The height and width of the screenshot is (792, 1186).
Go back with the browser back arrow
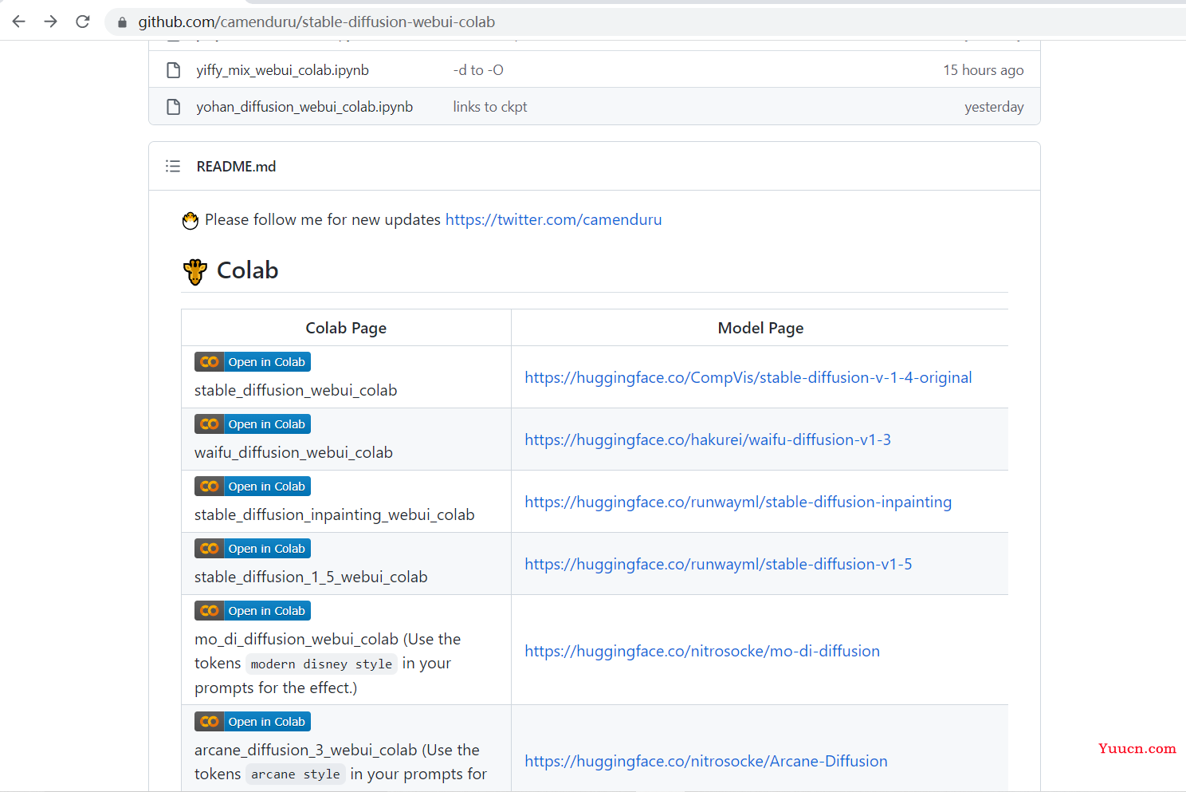click(x=19, y=22)
